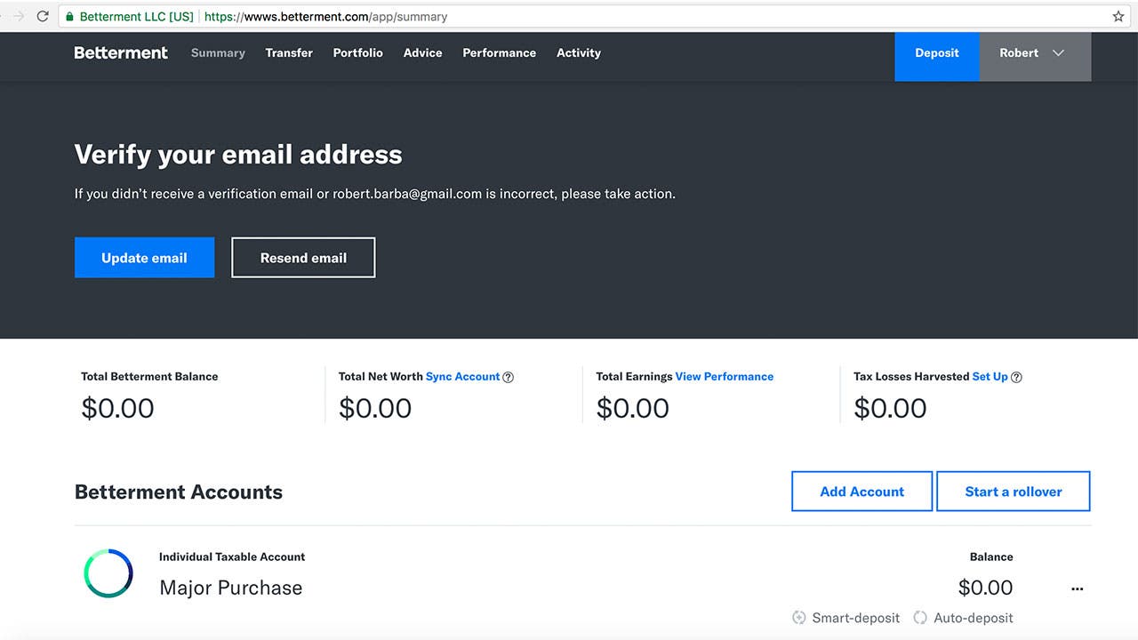This screenshot has height=640, width=1138.
Task: Click help icon next to Sync Account
Action: (x=509, y=377)
